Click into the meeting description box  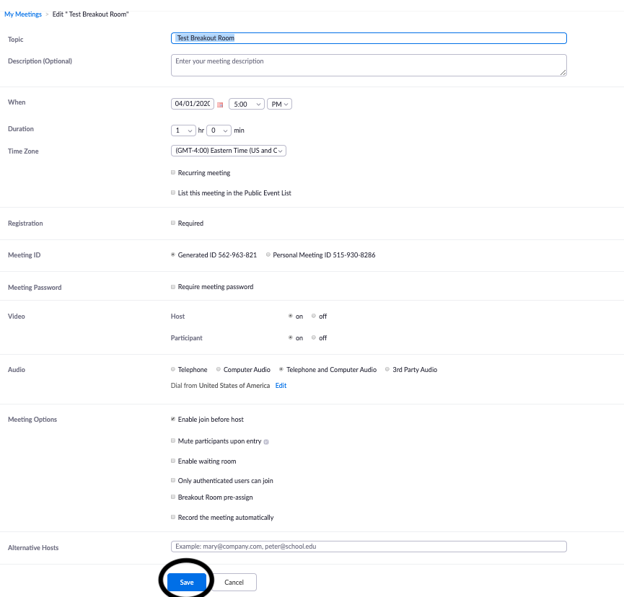(369, 65)
